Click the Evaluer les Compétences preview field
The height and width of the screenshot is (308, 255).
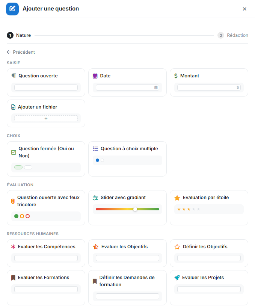[46, 258]
